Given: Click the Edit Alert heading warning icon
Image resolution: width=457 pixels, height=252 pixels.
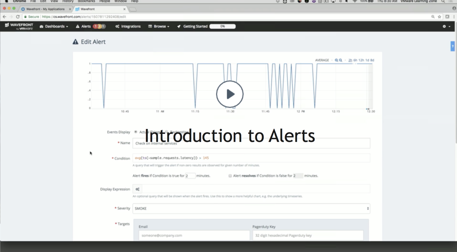Looking at the screenshot, I should tap(76, 42).
